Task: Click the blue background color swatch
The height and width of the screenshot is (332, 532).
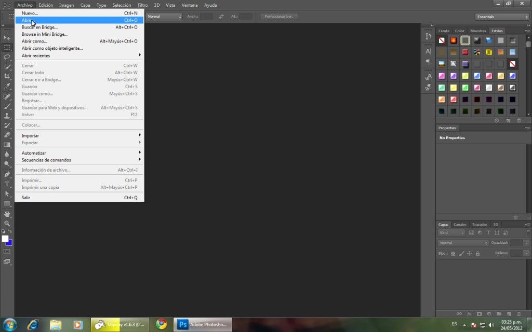Action: [x=10, y=244]
